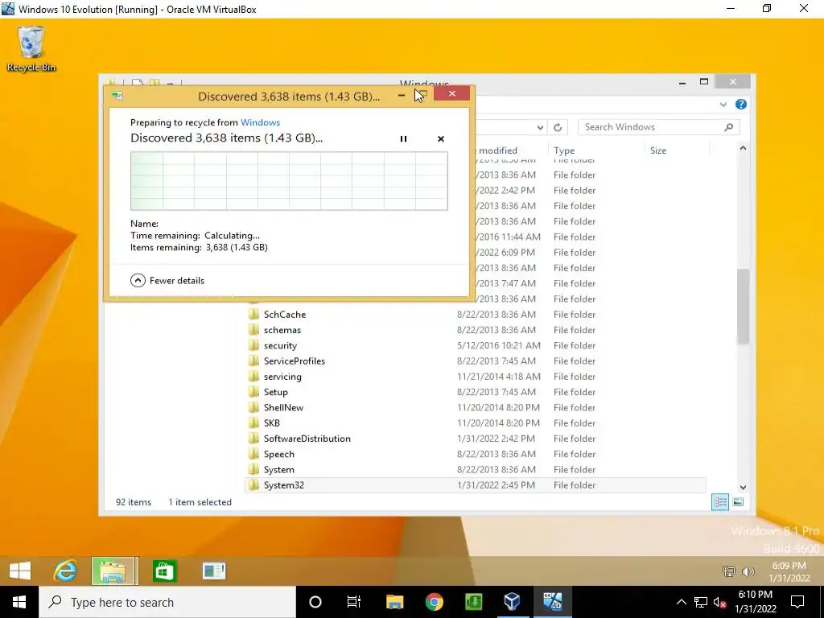Select the Speech folder
Image resolution: width=824 pixels, height=618 pixels.
(x=278, y=454)
